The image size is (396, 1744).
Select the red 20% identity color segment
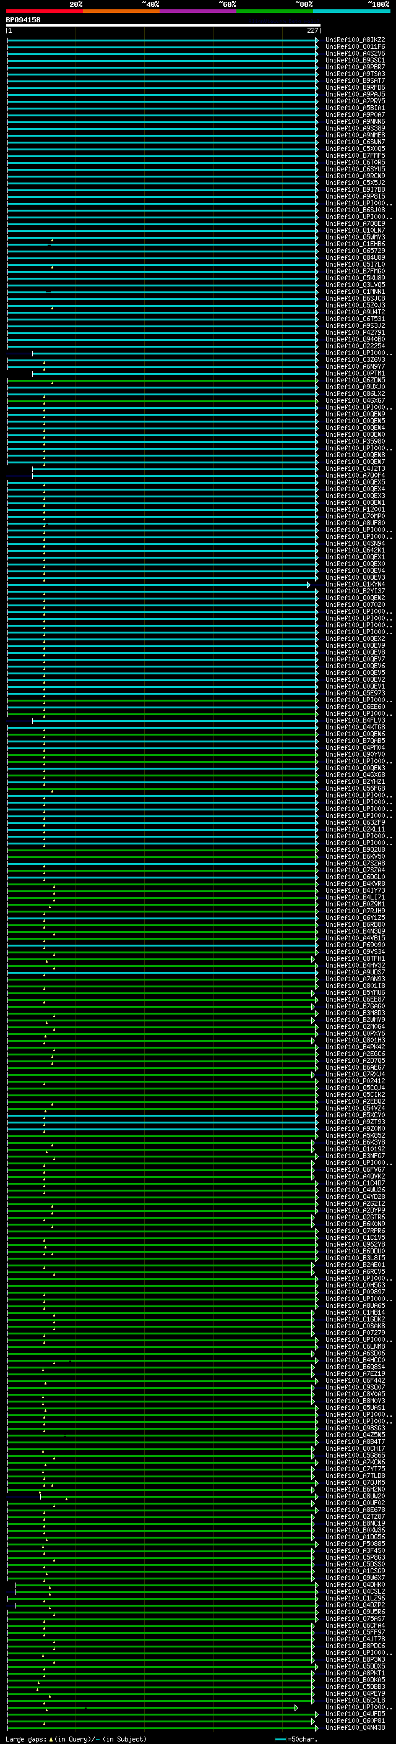click(44, 11)
